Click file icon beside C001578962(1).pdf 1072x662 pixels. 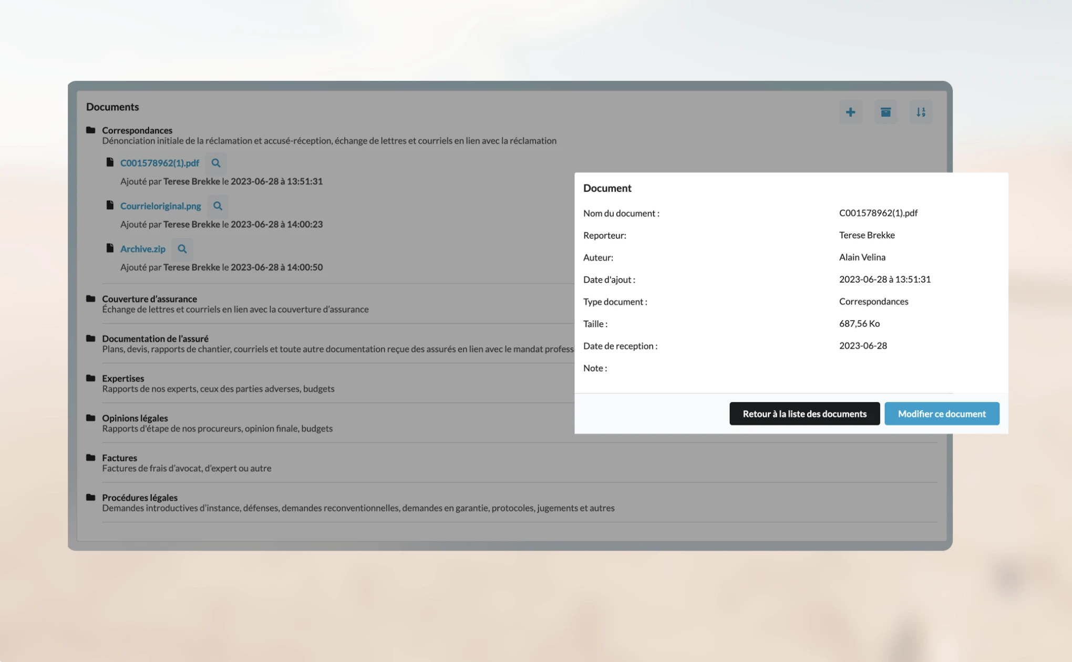(x=110, y=162)
